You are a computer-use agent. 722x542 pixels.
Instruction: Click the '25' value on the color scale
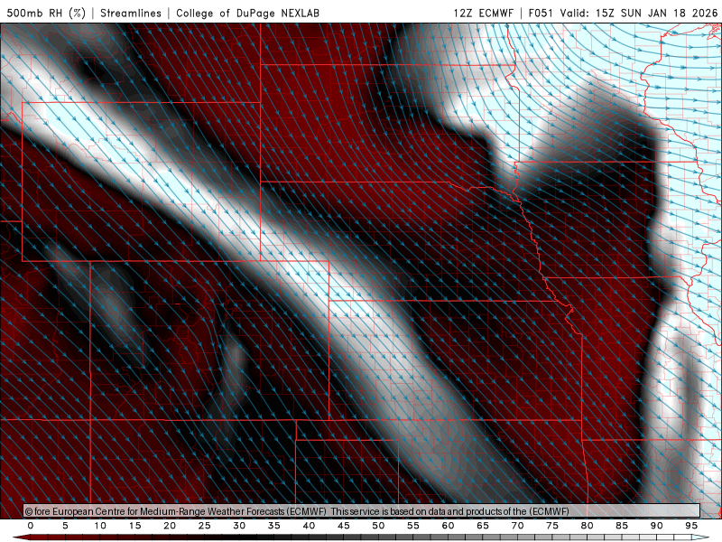pos(205,526)
